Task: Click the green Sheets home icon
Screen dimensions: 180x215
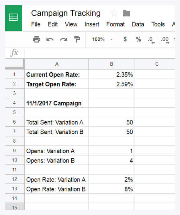Action: point(13,18)
